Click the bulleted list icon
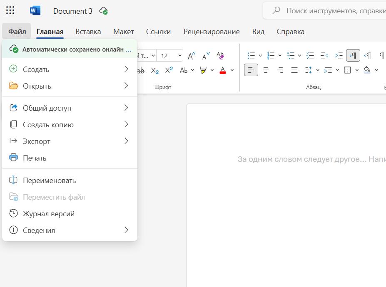 (251, 56)
